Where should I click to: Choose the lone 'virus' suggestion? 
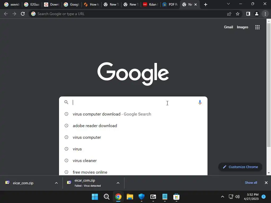[133, 149]
